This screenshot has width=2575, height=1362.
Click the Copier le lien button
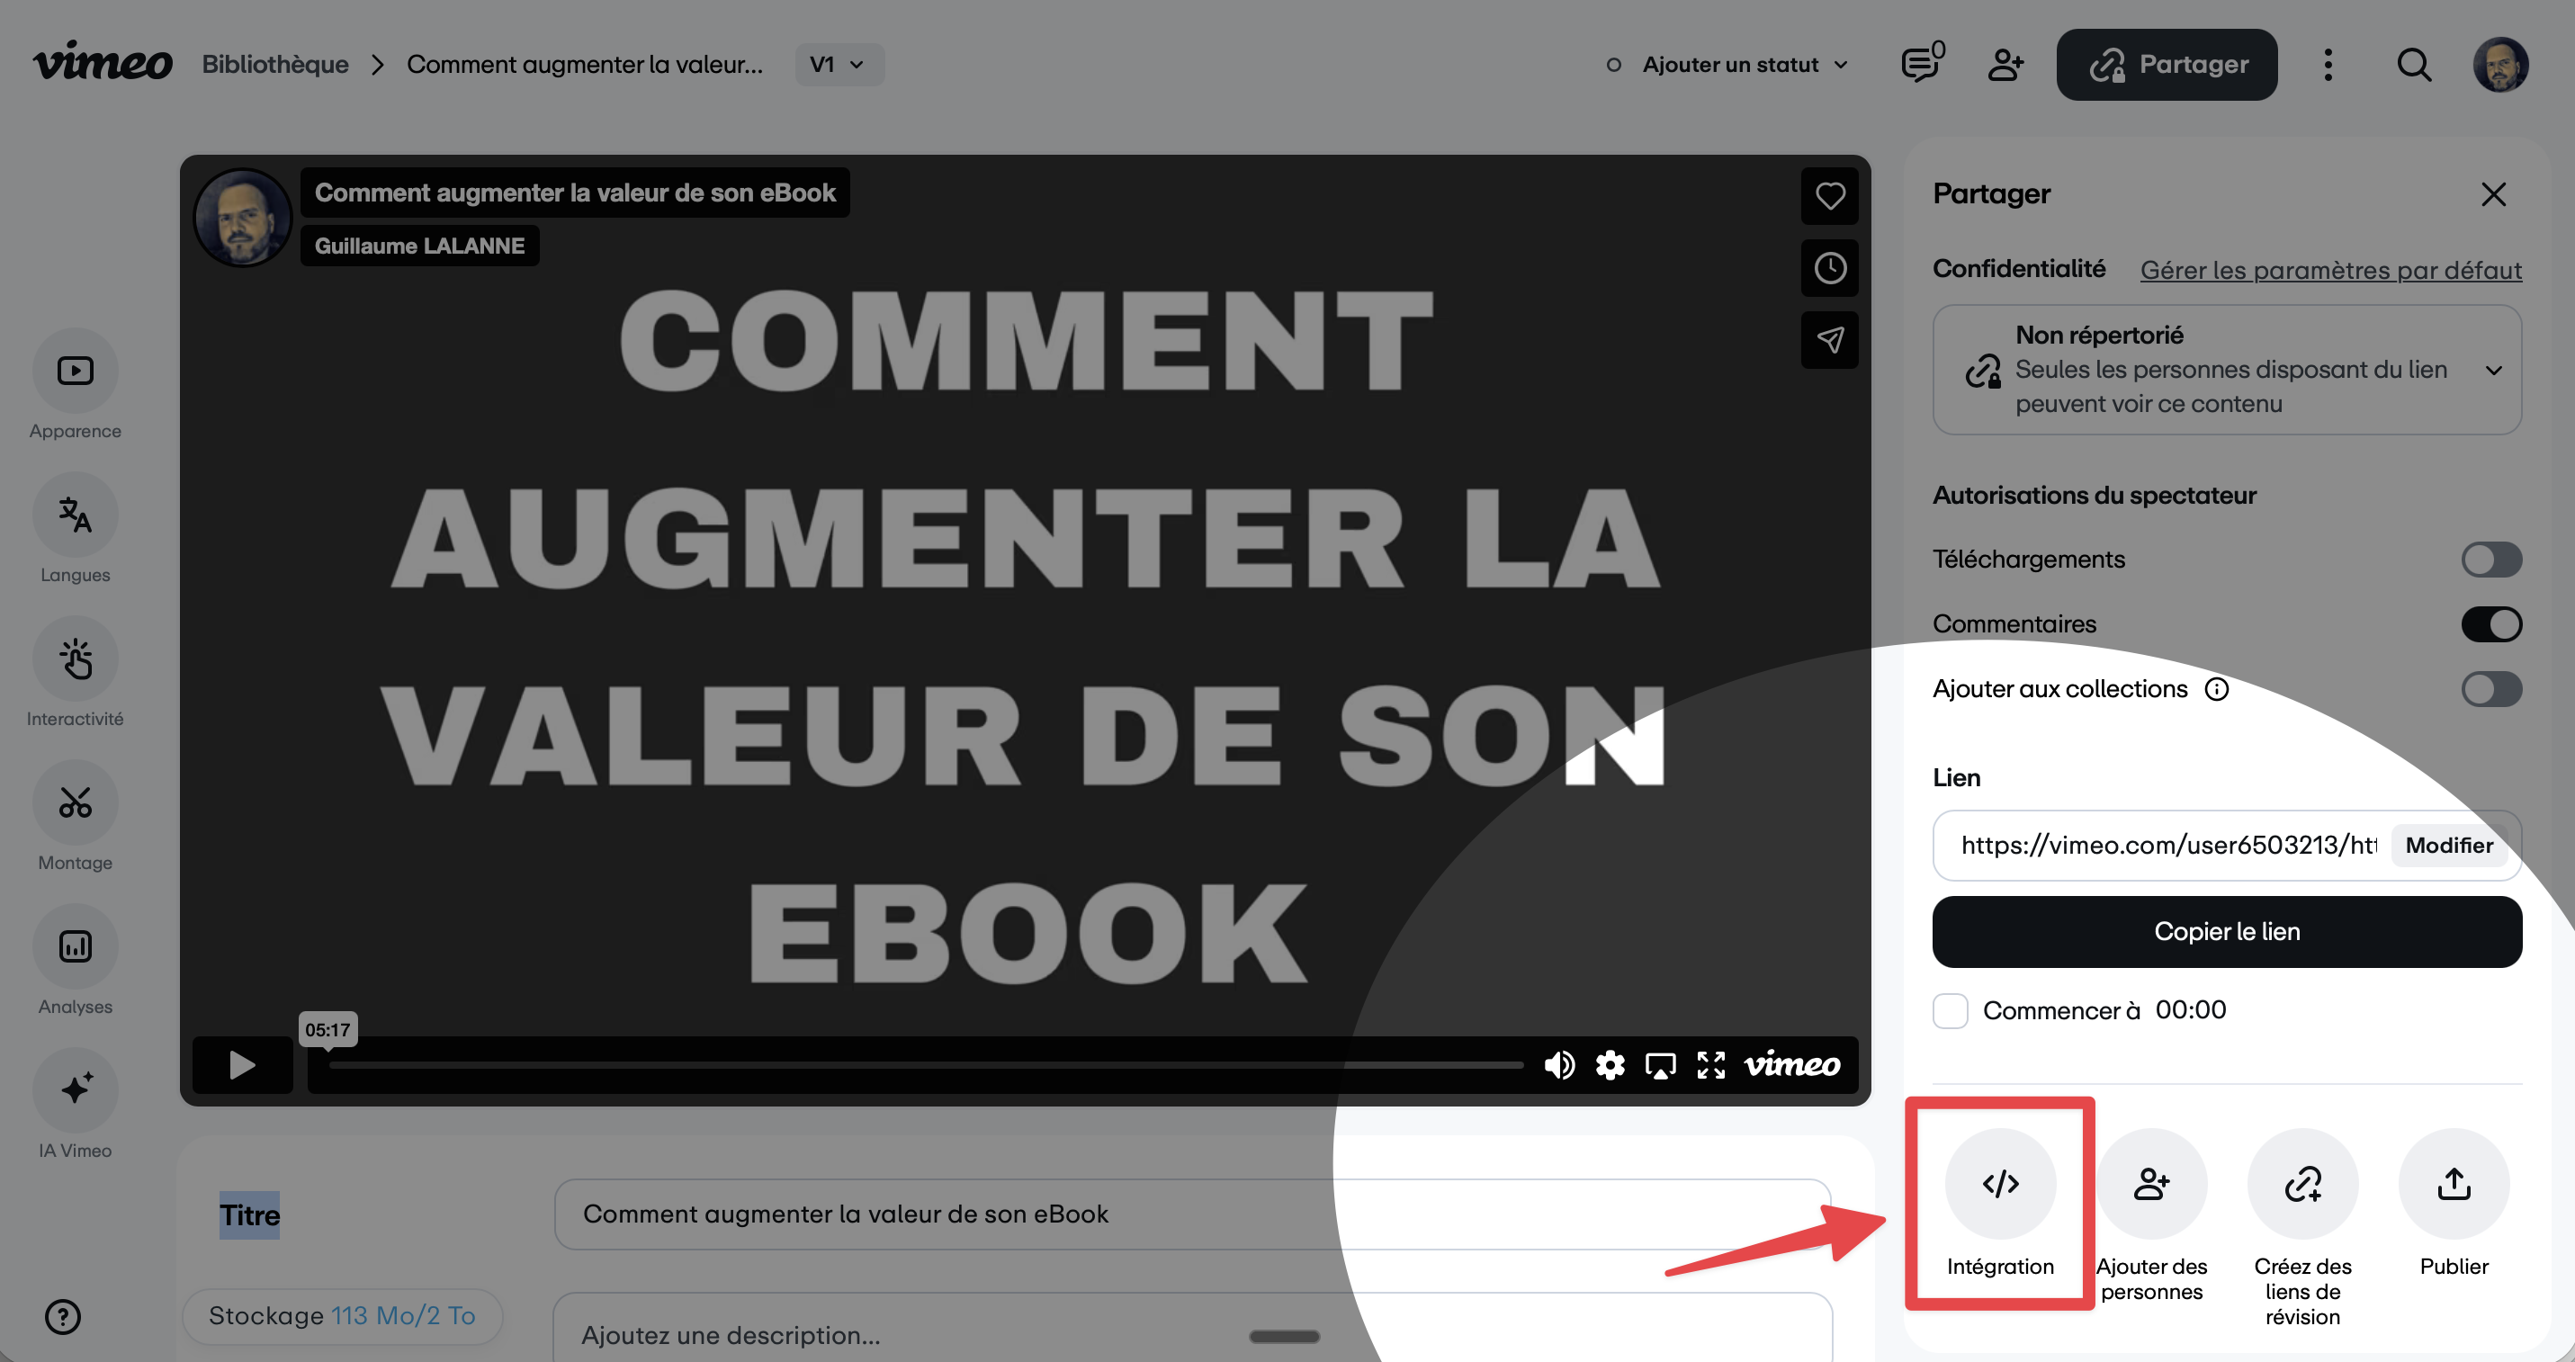(x=2227, y=931)
